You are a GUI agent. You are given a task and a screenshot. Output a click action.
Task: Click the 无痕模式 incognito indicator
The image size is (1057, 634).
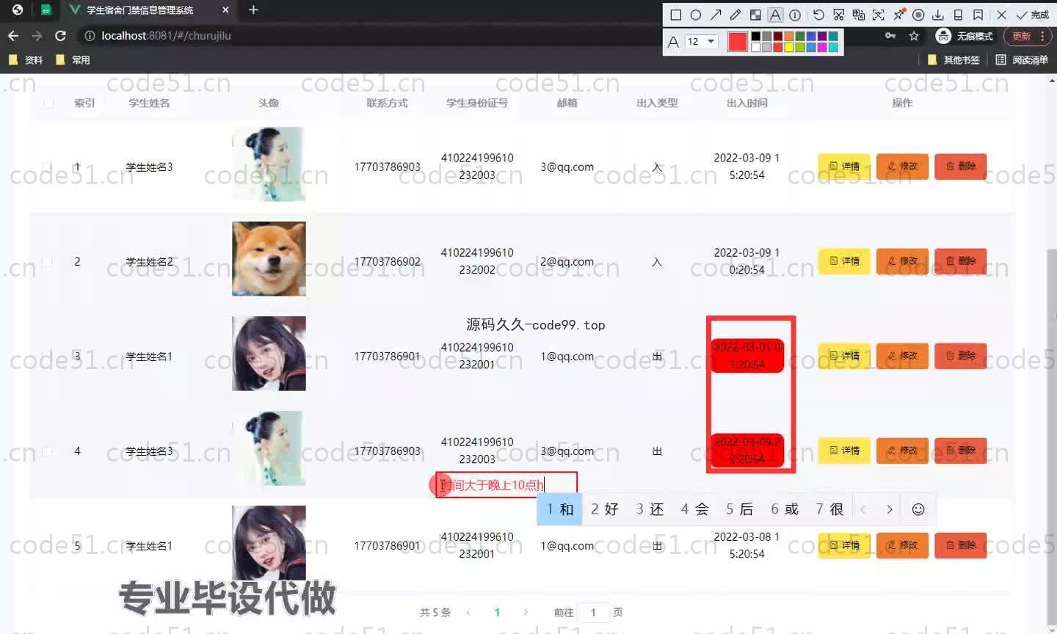[x=965, y=36]
